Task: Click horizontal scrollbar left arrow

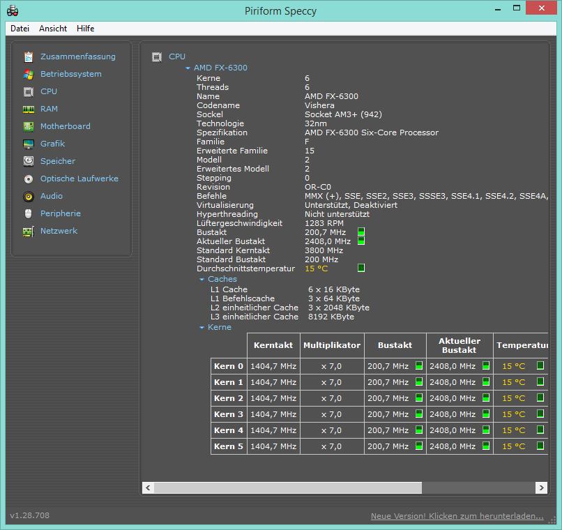Action: point(148,487)
